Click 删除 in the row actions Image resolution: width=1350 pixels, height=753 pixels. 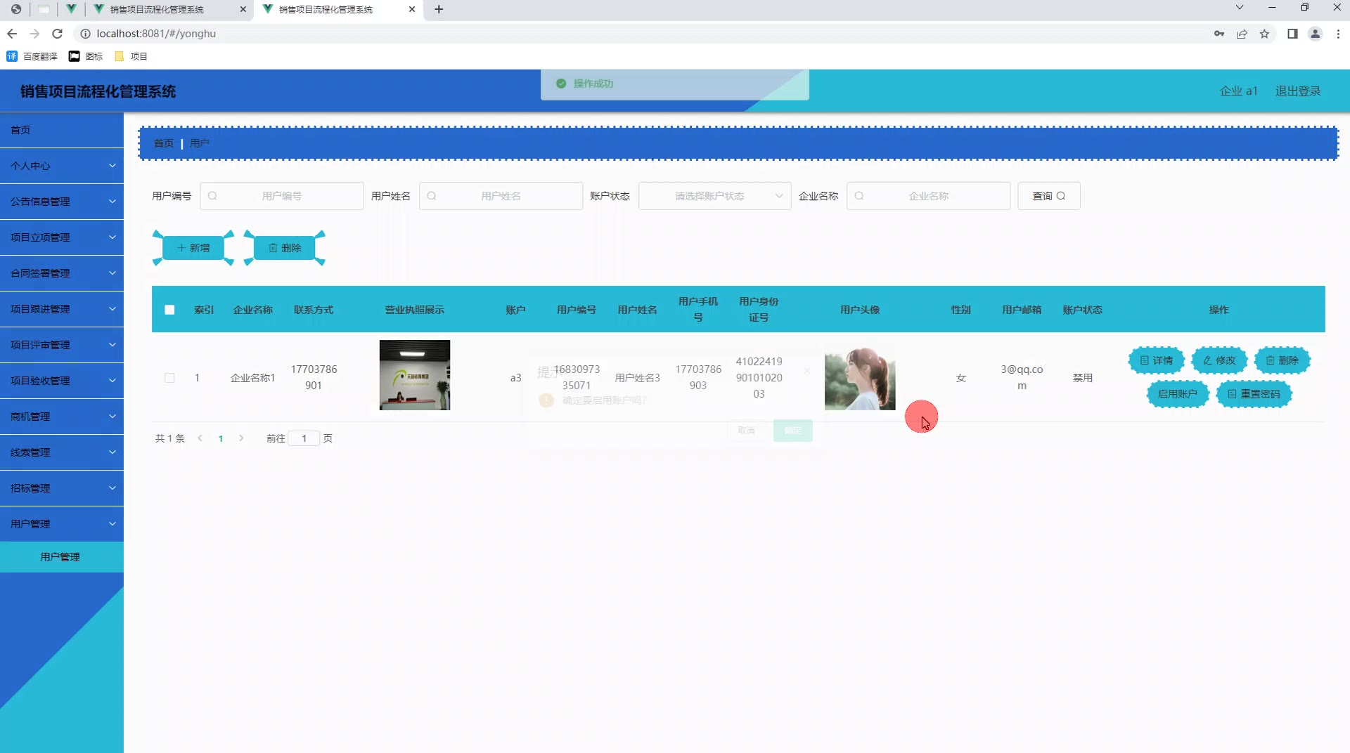pyautogui.click(x=1282, y=360)
